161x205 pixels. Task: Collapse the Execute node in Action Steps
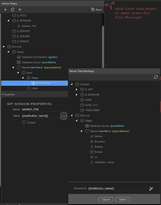point(3,47)
